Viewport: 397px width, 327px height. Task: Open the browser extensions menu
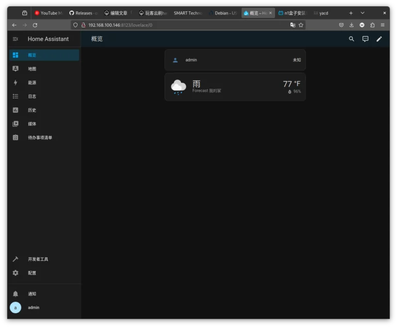click(372, 25)
